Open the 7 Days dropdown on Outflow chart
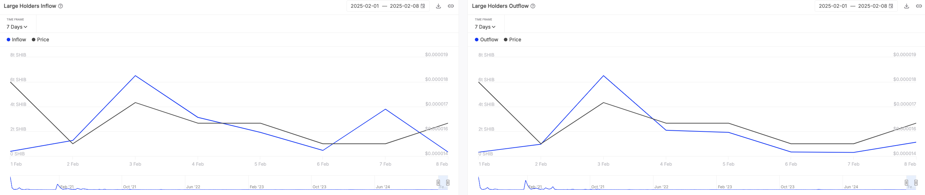 [485, 27]
